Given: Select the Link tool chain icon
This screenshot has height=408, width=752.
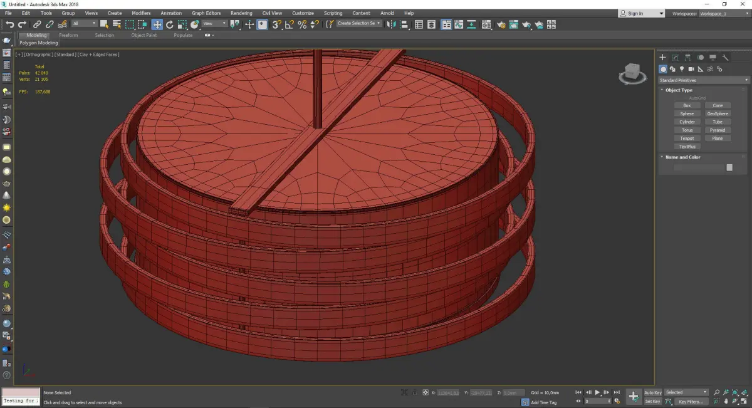Looking at the screenshot, I should click(x=38, y=24).
